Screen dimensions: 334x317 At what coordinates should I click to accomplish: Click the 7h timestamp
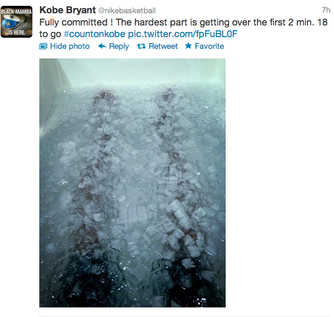(326, 10)
